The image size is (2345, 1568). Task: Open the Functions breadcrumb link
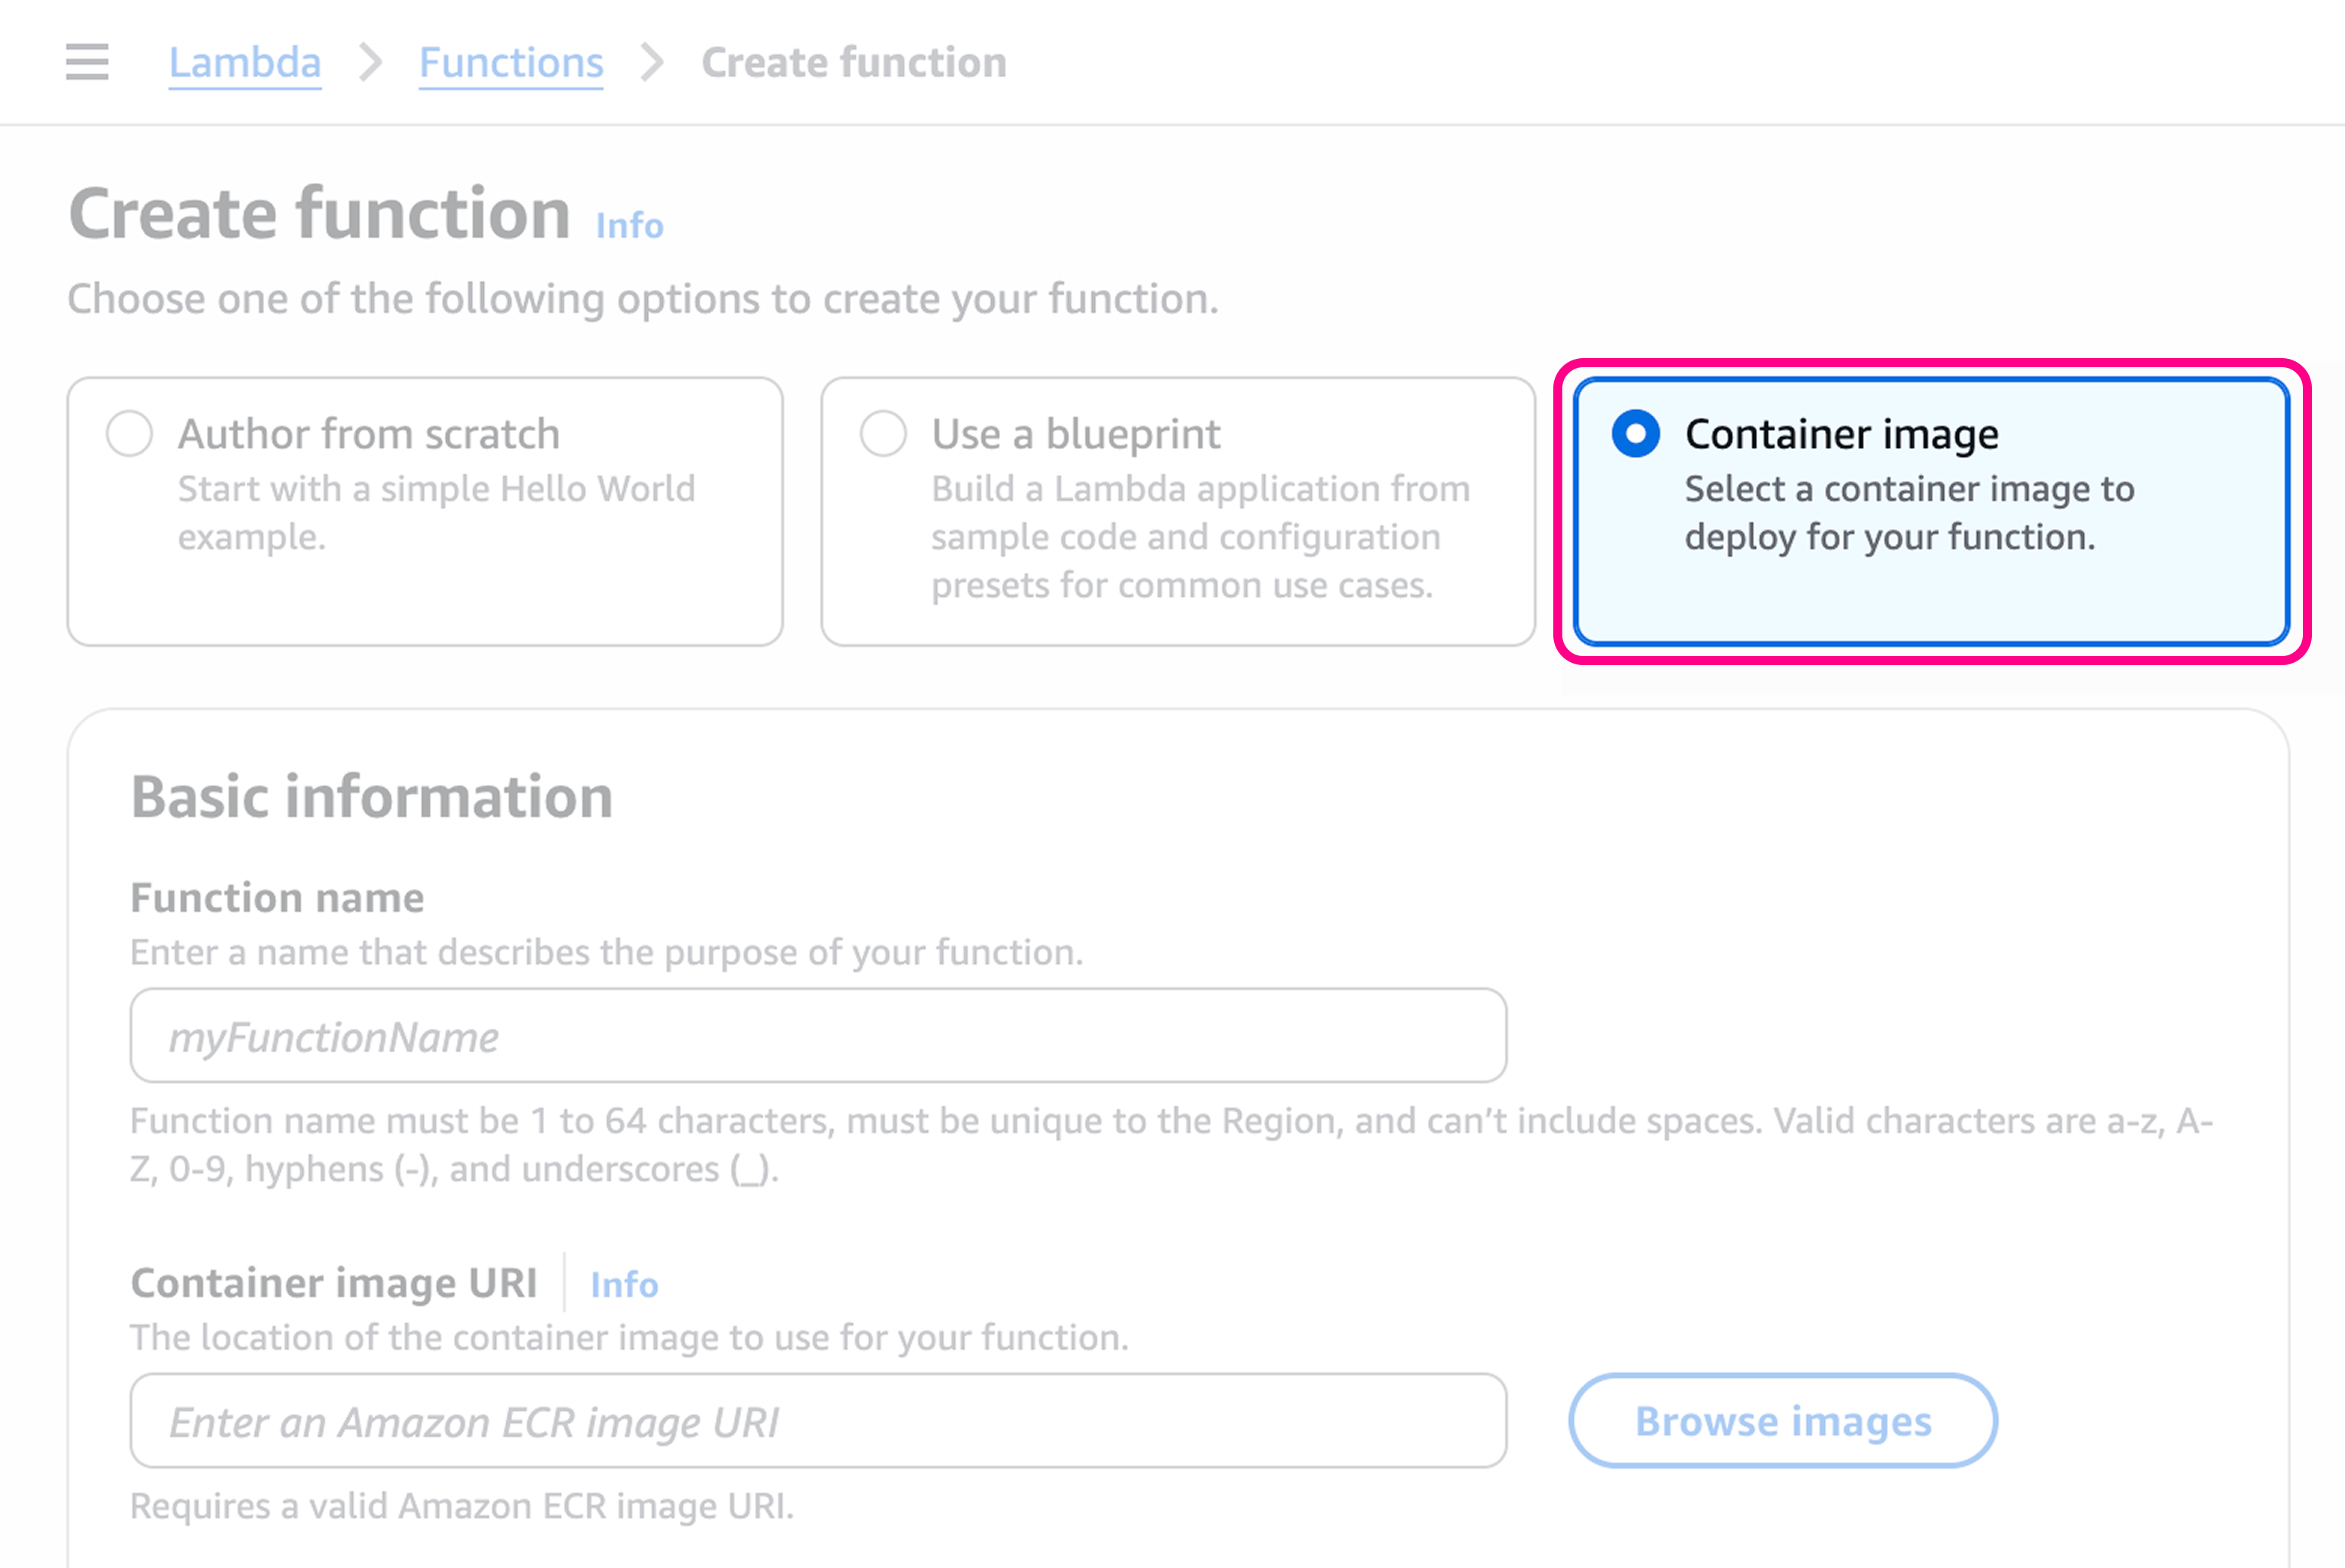click(x=511, y=62)
